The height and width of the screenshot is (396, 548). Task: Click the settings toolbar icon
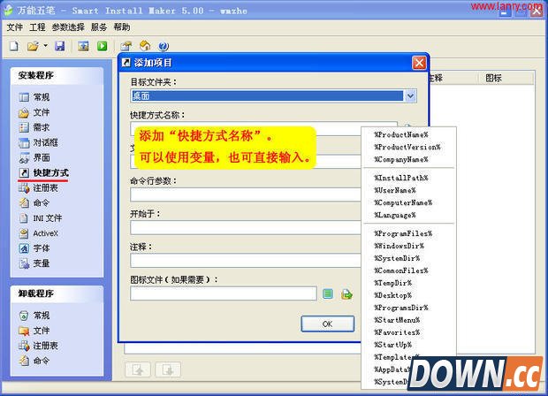point(126,46)
